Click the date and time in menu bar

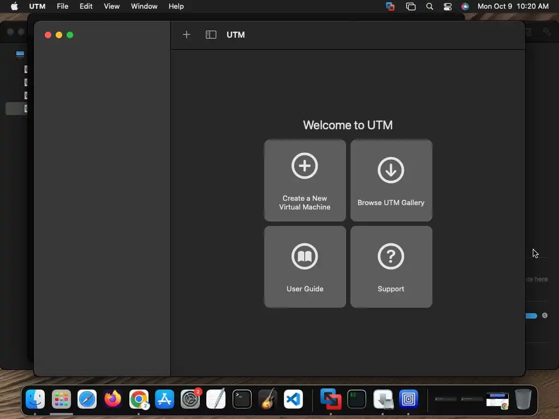[x=513, y=7]
